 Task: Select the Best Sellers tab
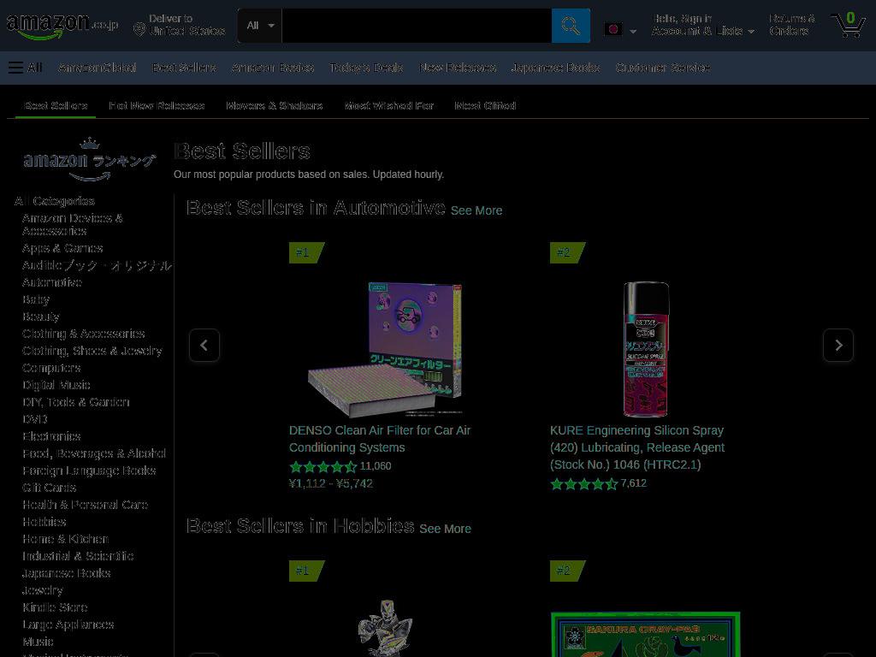click(56, 105)
